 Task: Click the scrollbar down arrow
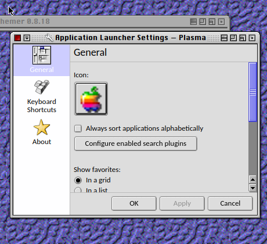click(252, 188)
